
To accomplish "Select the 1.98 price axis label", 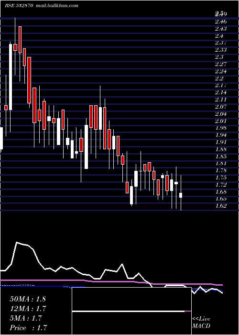I will pyautogui.click(x=221, y=128).
